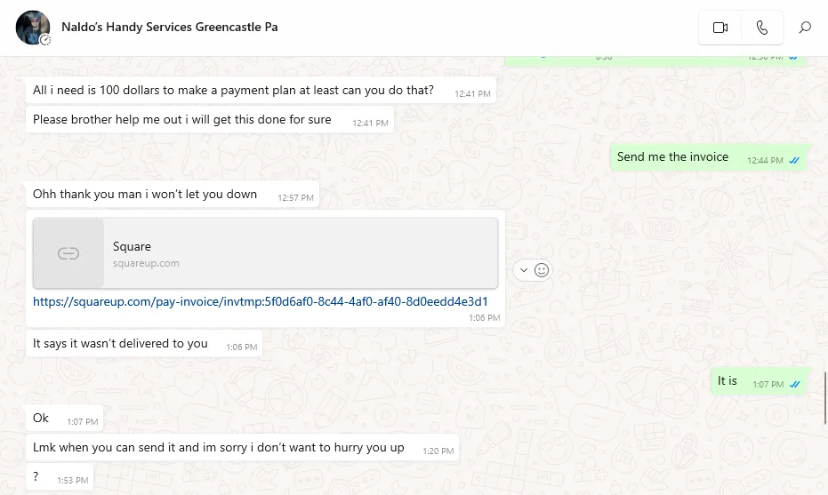
Task: Select the "Send me the invoice" message
Action: coord(672,157)
